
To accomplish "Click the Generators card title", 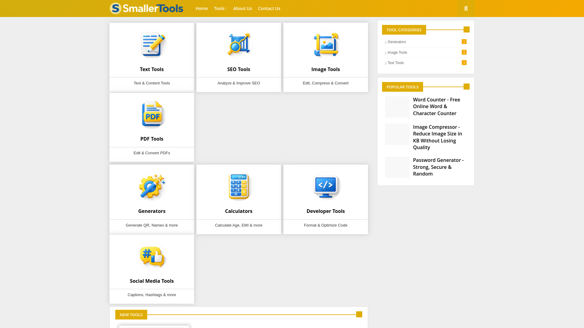I will [x=152, y=211].
